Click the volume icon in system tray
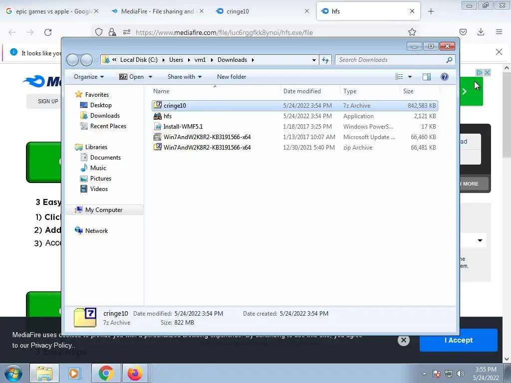This screenshot has height=383, width=511. pyautogui.click(x=461, y=374)
